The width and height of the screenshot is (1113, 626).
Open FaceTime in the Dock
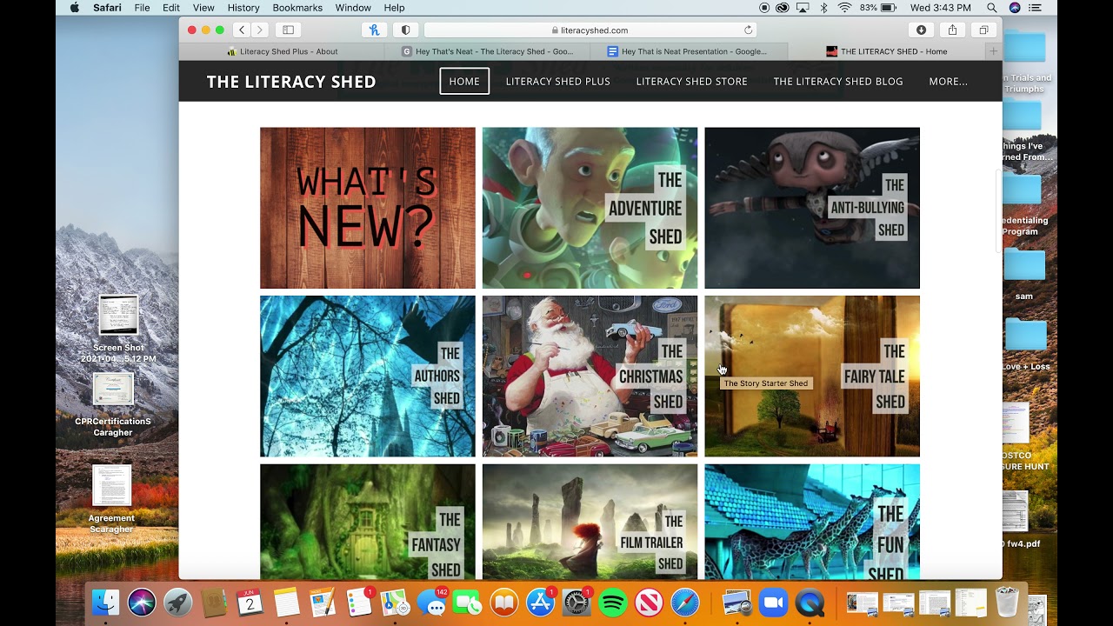(x=468, y=602)
